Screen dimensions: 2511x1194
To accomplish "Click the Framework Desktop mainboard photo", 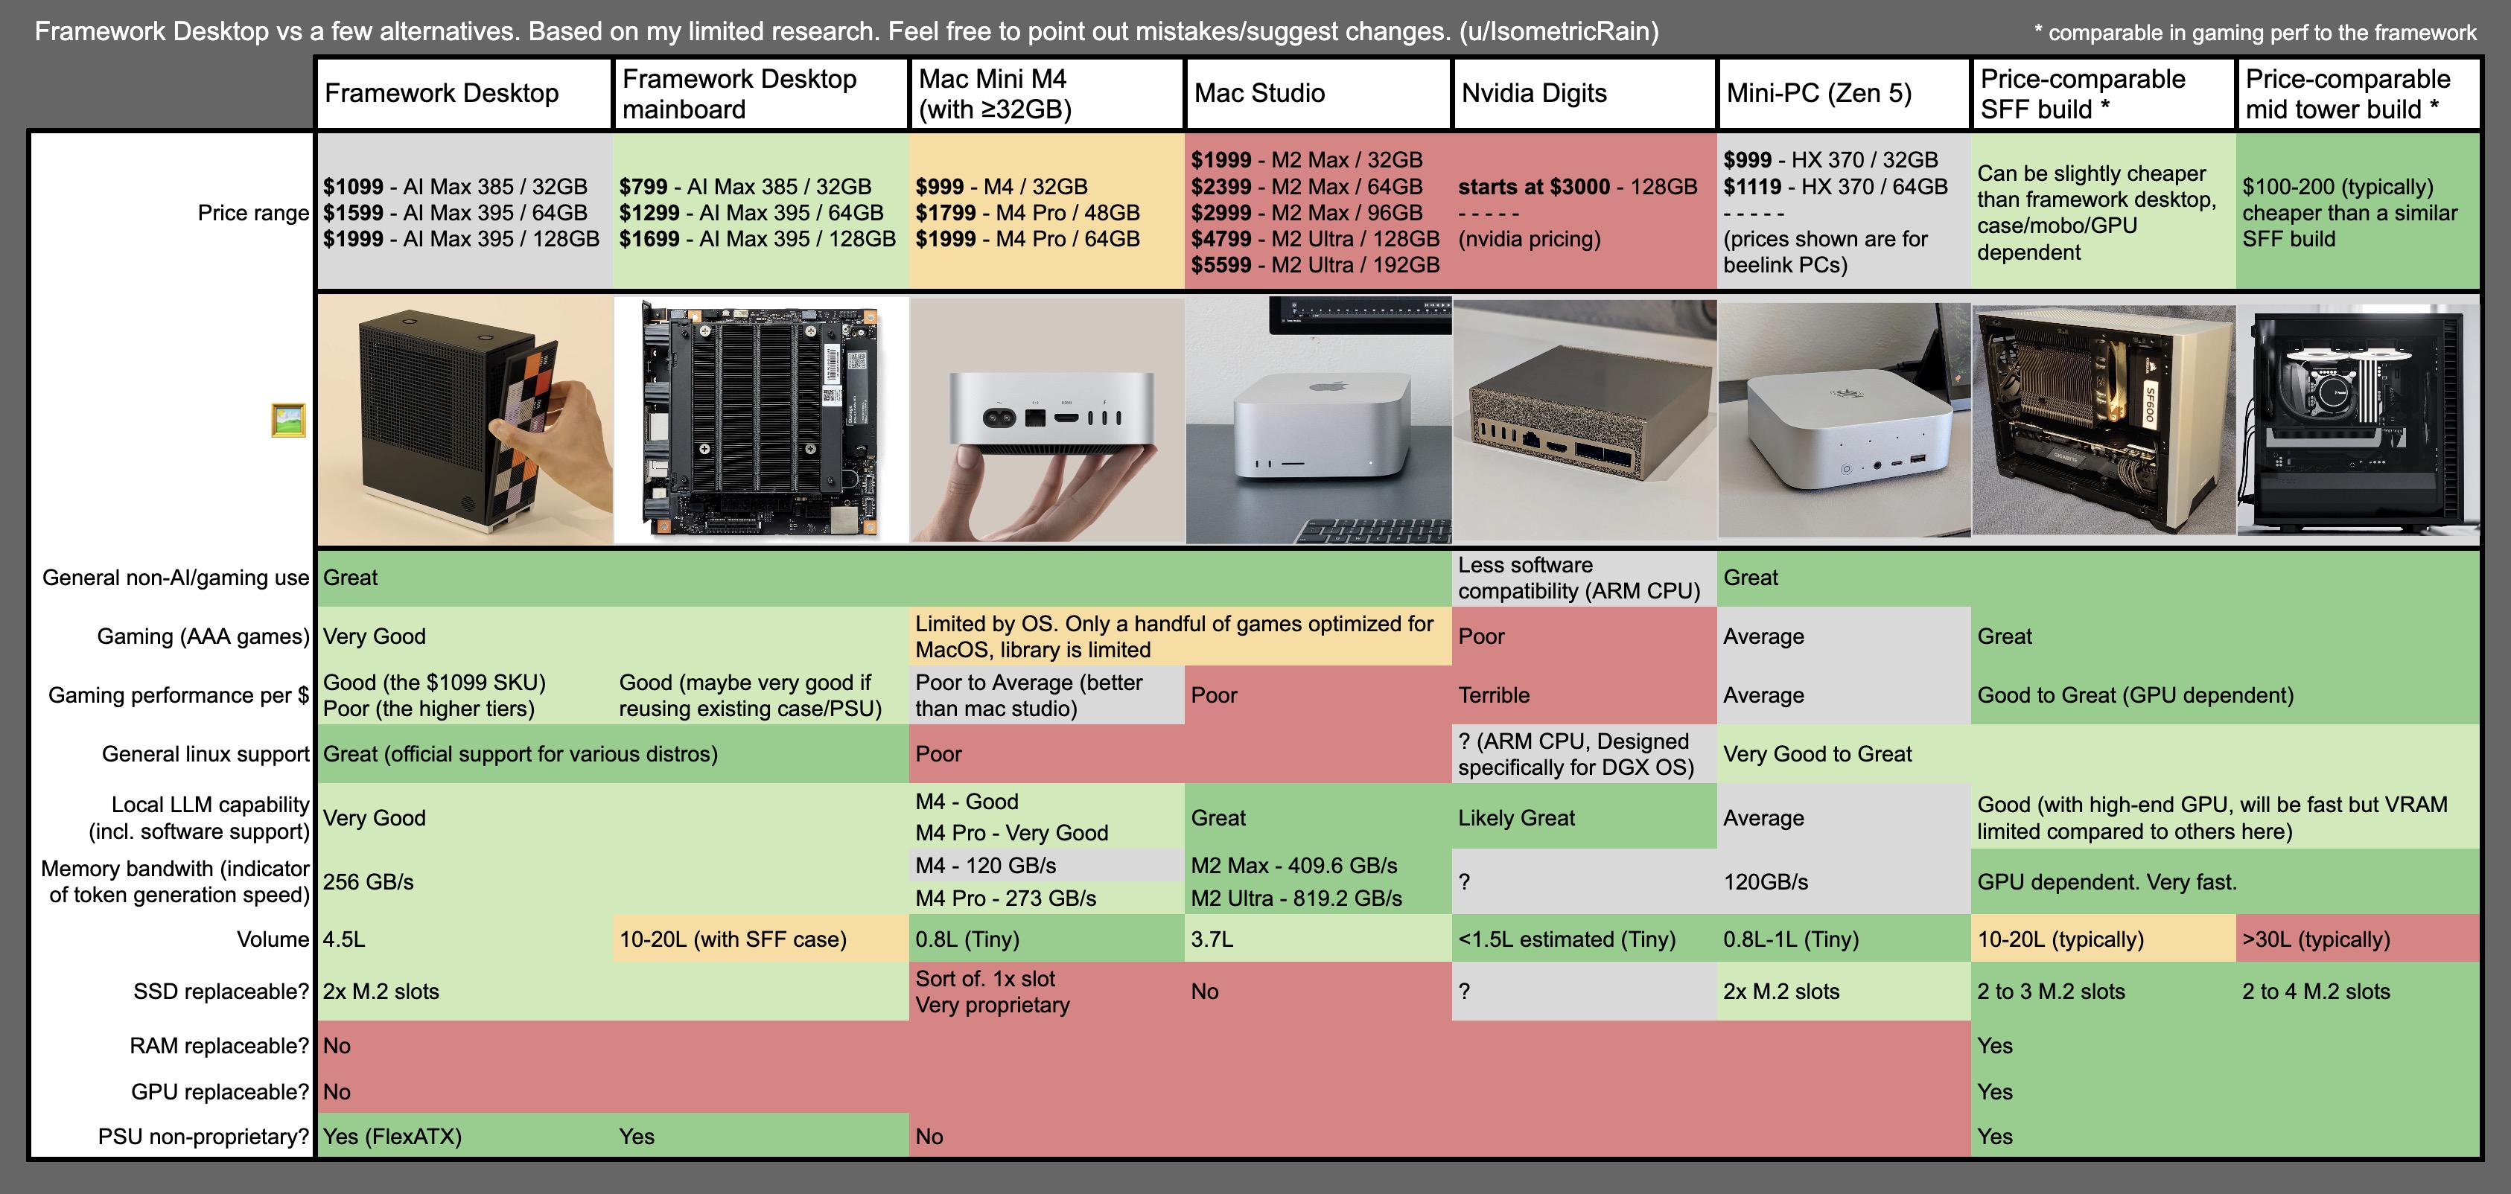I will [760, 420].
